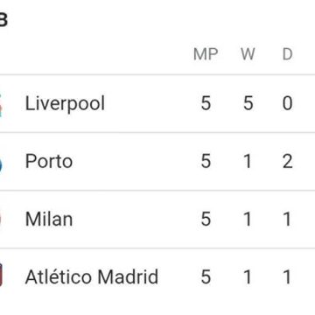Select the Milan team name
Image resolution: width=315 pixels, height=315 pixels.
tap(49, 219)
